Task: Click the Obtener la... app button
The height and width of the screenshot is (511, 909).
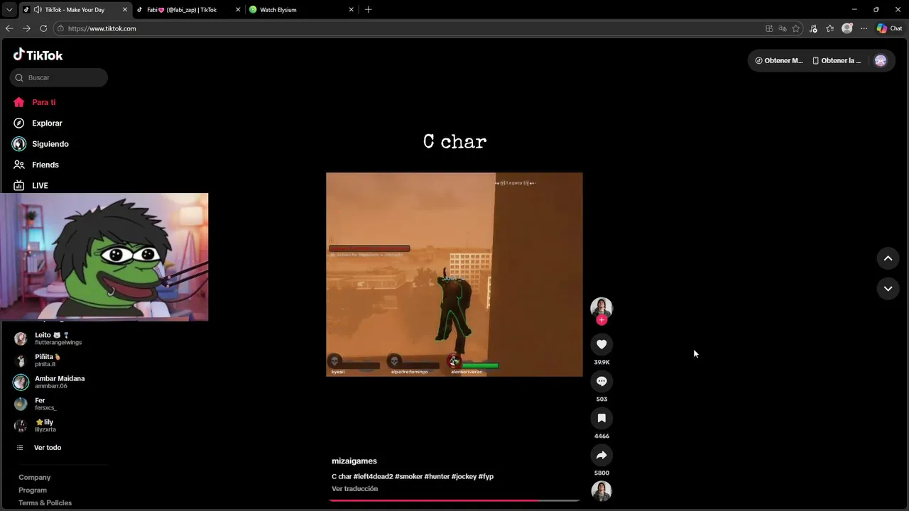Action: [x=837, y=60]
